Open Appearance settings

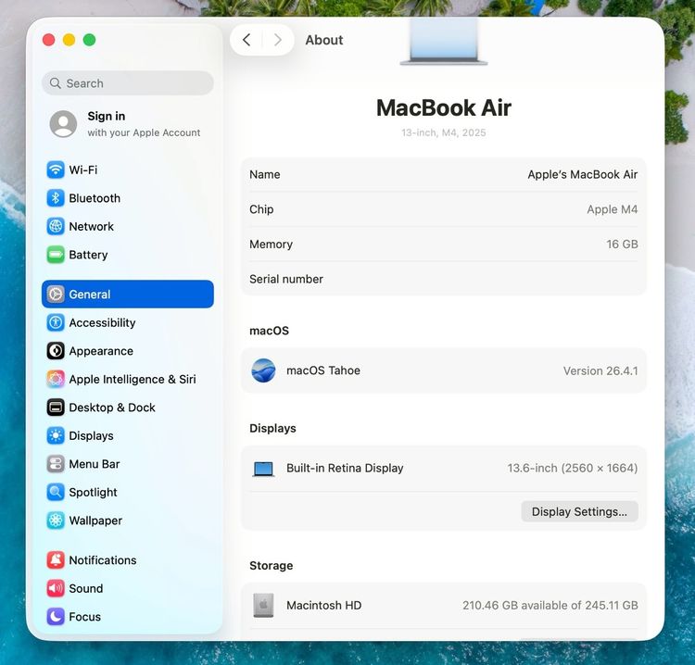pos(128,351)
